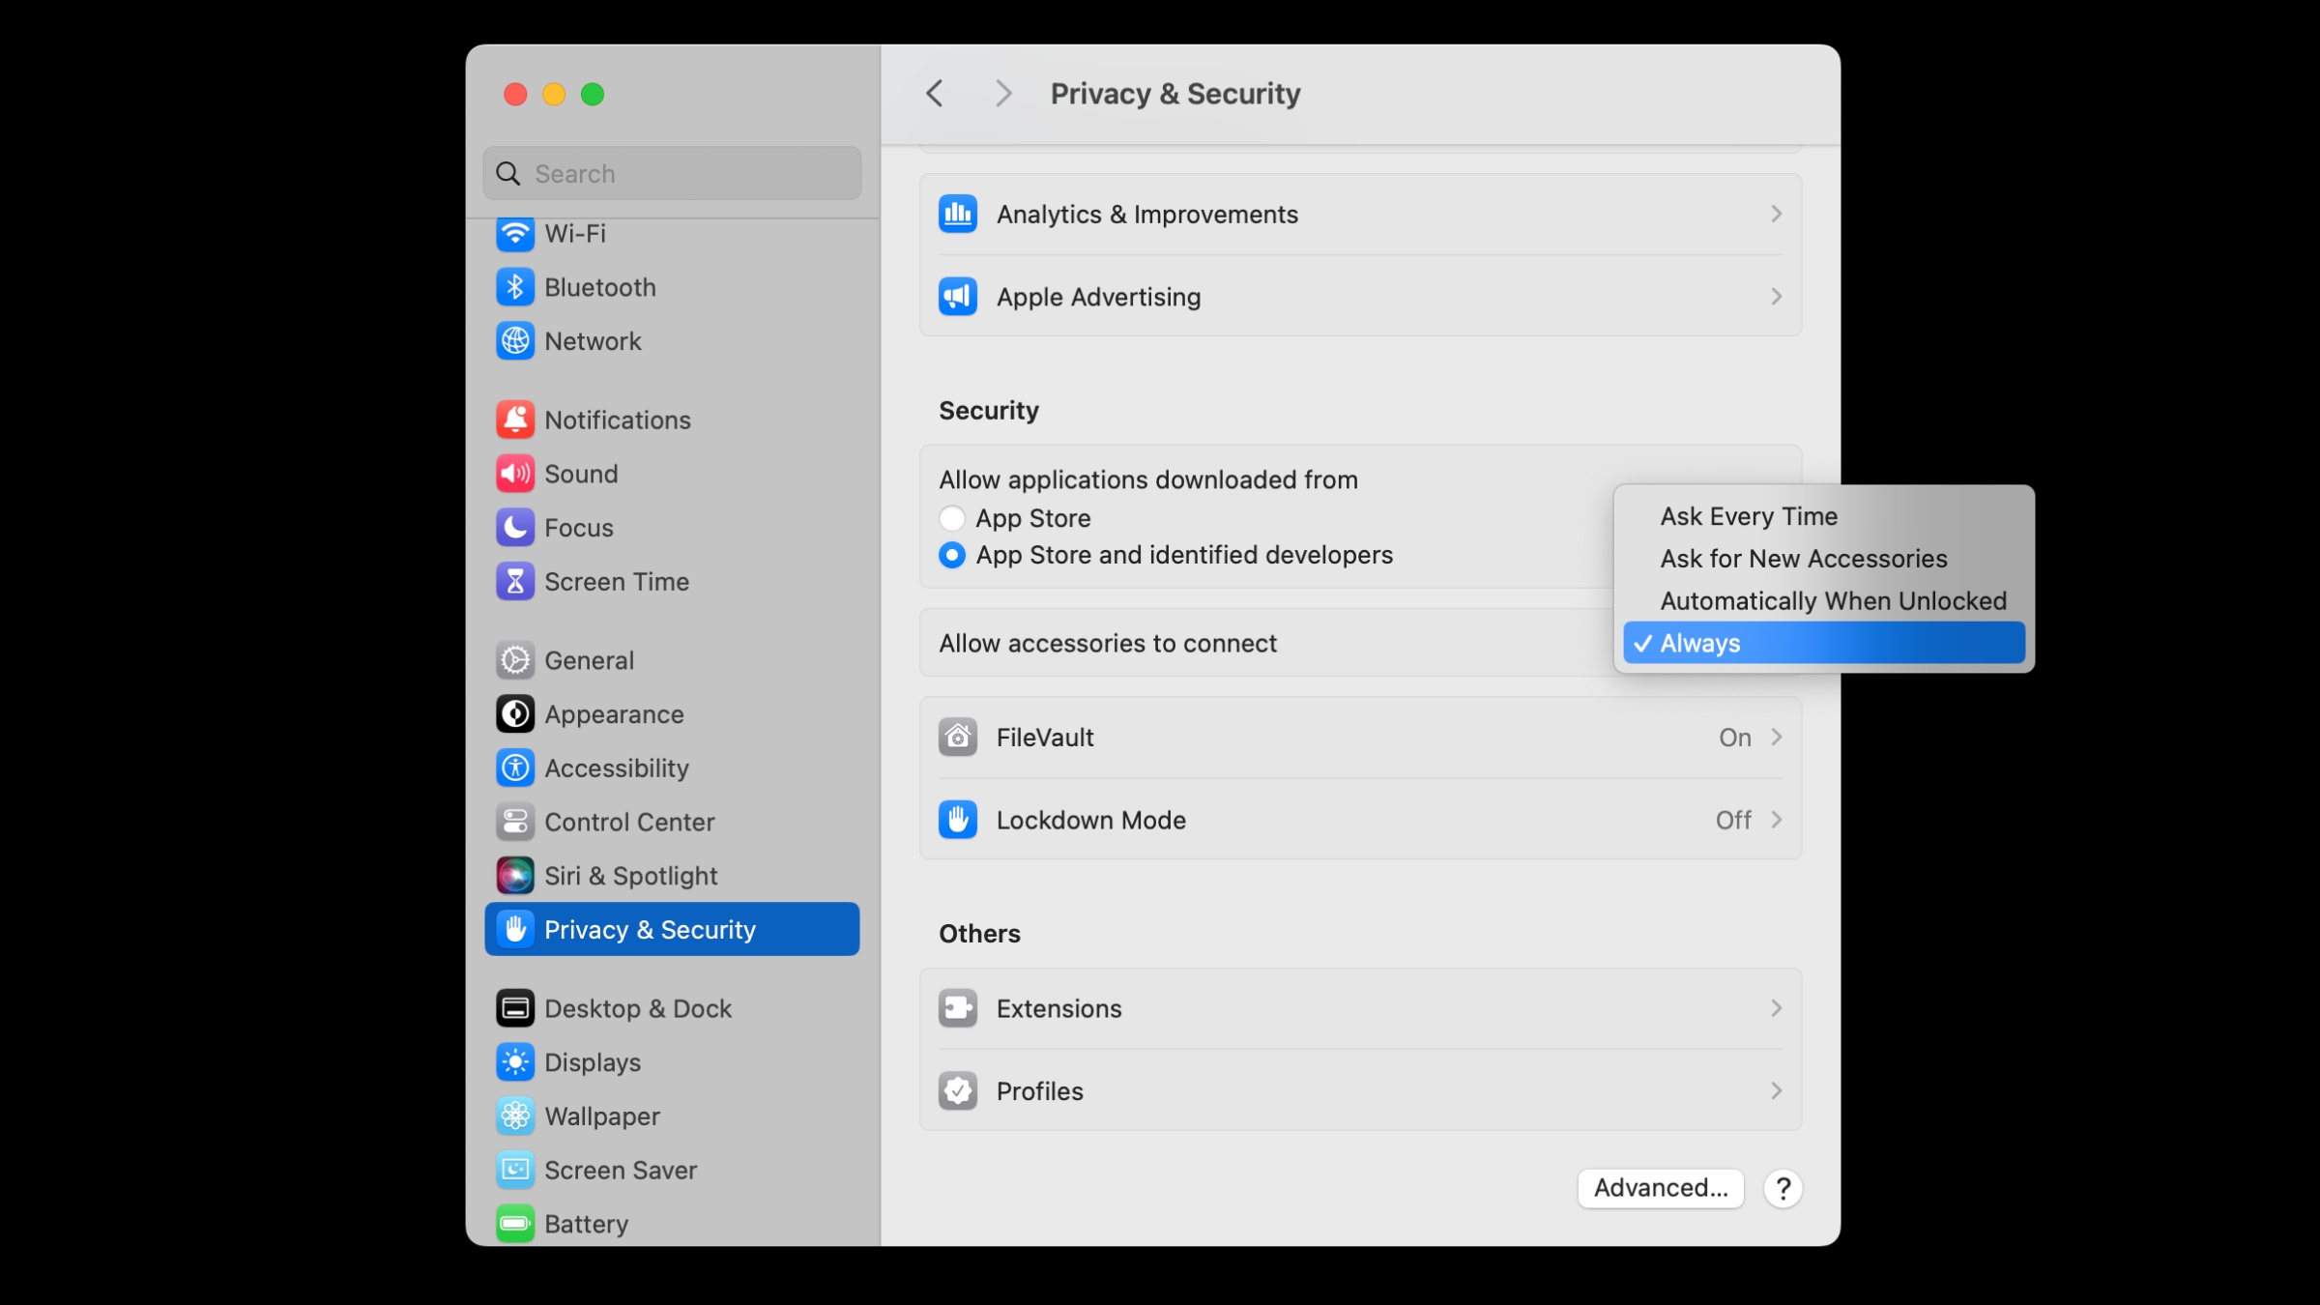The image size is (2320, 1305).
Task: Open the help question mark button
Action: pos(1783,1188)
